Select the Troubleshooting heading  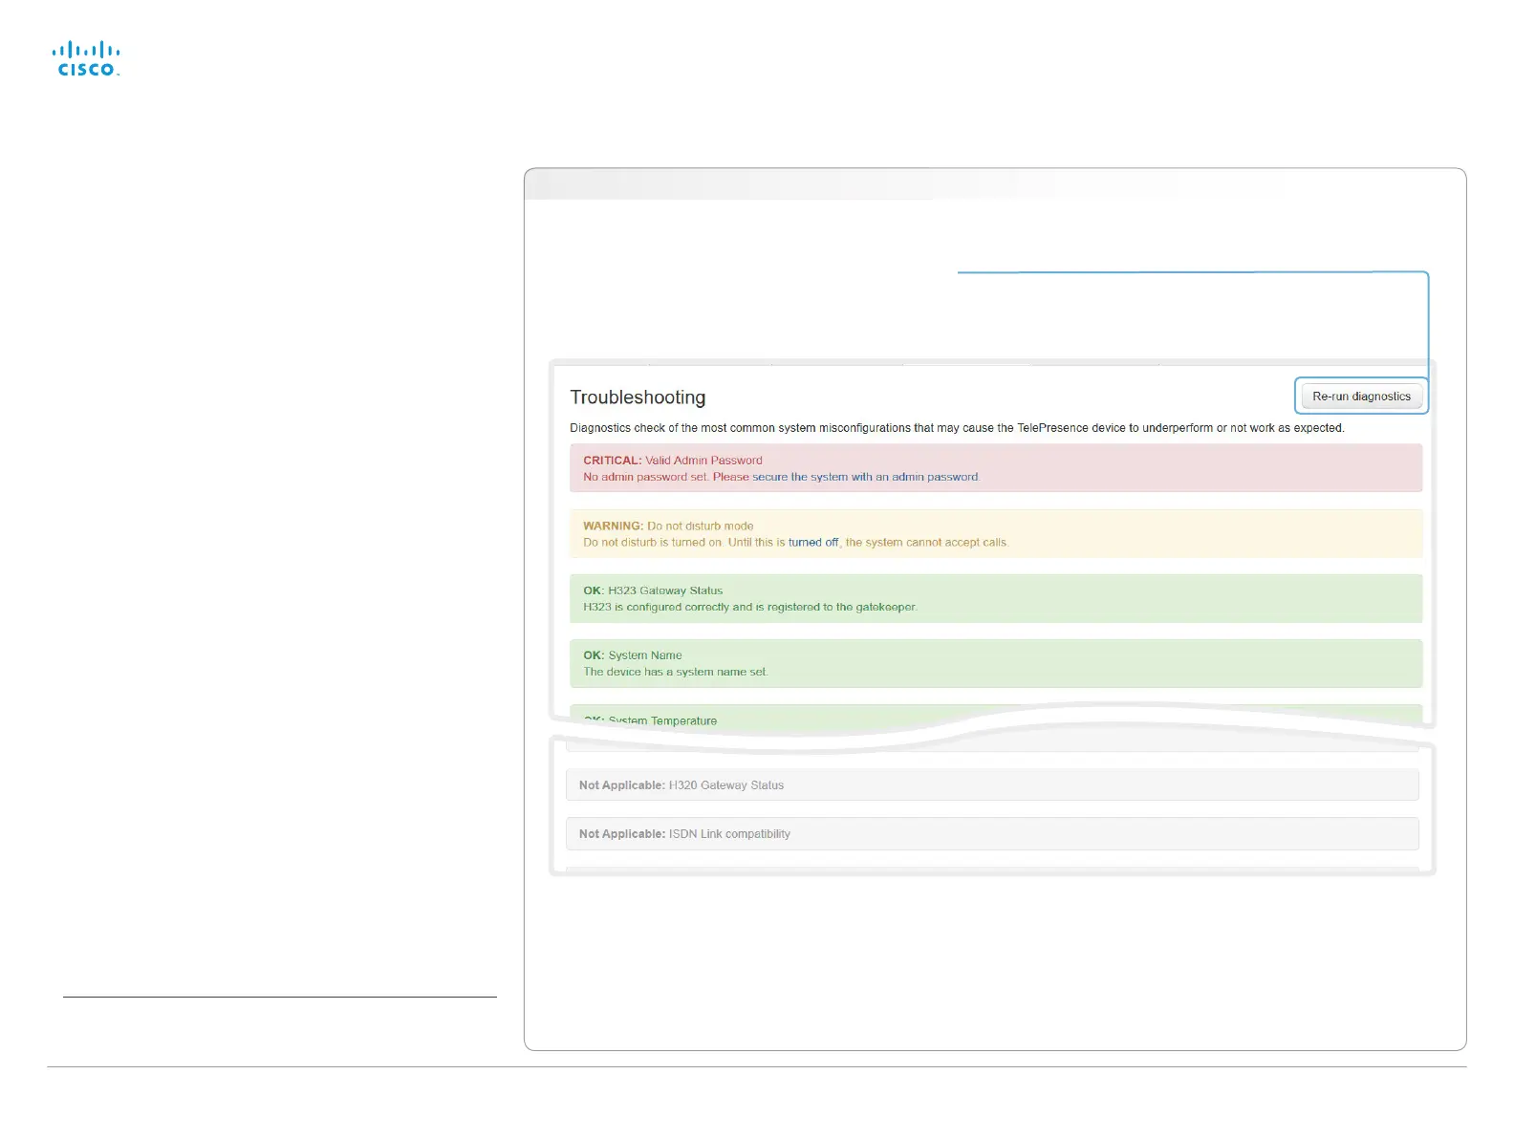(x=638, y=397)
